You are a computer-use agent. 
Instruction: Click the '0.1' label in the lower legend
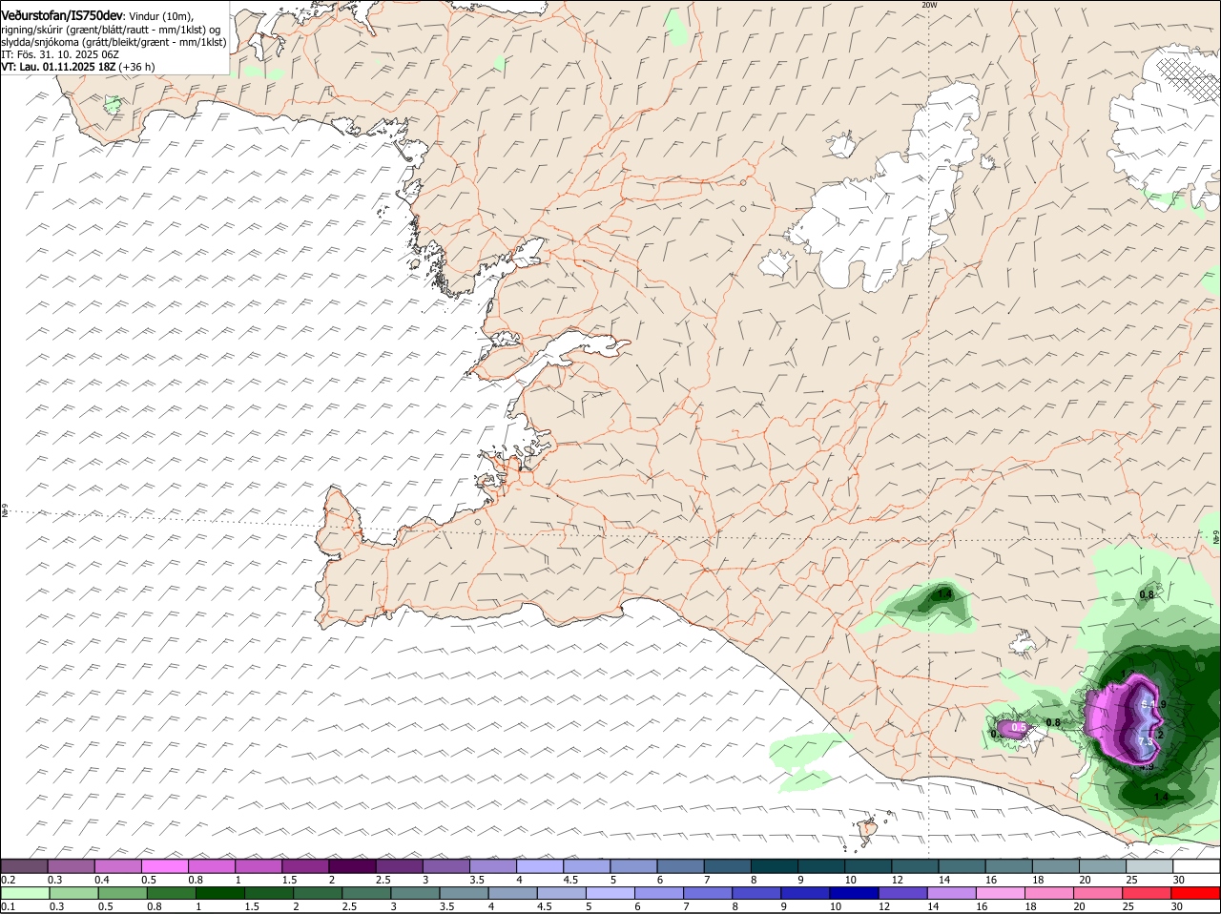[x=8, y=906]
